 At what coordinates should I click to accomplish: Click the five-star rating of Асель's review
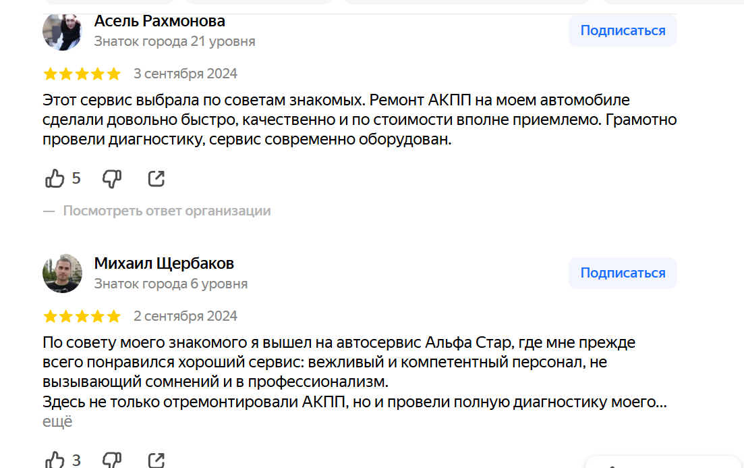(x=82, y=74)
